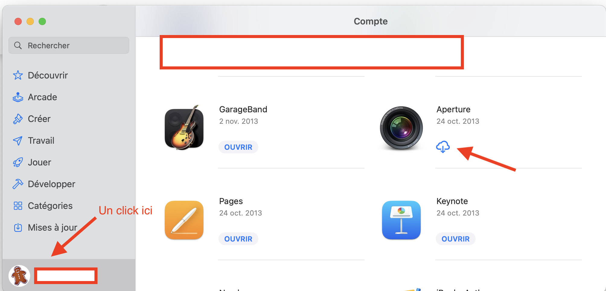Open the Jouer rocket section
Image resolution: width=606 pixels, height=291 pixels.
pyautogui.click(x=39, y=162)
